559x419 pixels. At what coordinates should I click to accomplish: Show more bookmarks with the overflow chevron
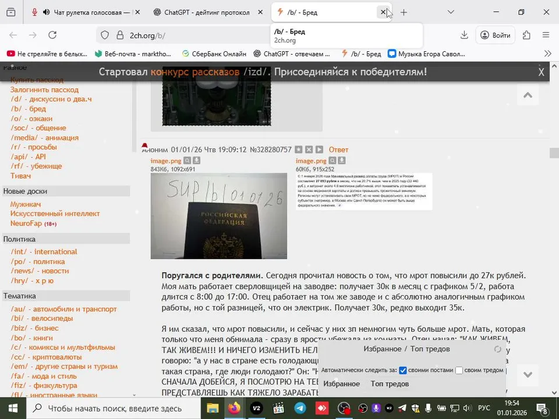click(x=548, y=54)
